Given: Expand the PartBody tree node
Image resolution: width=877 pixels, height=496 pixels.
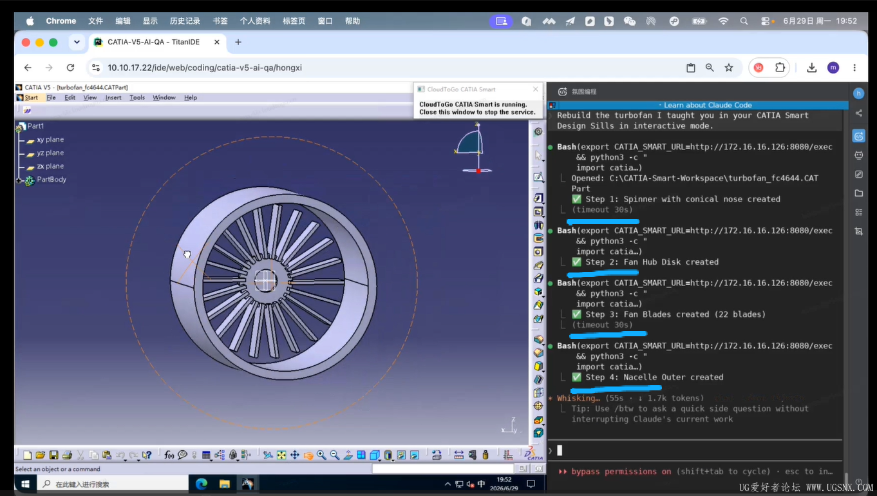Looking at the screenshot, I should pos(19,180).
